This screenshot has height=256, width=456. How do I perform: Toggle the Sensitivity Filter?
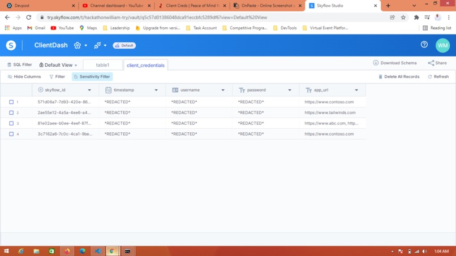[92, 77]
